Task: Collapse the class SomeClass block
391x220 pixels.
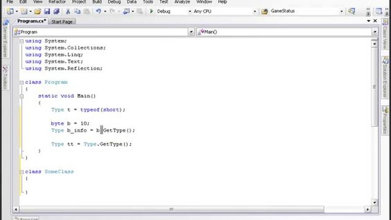Action: [x=22, y=172]
